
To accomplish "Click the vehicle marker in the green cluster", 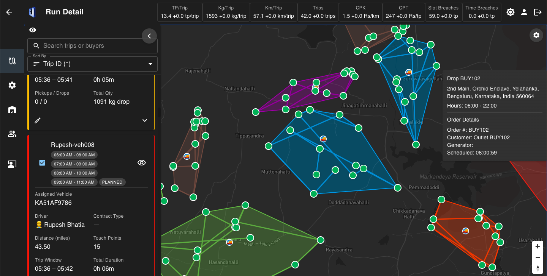I will click(x=229, y=242).
